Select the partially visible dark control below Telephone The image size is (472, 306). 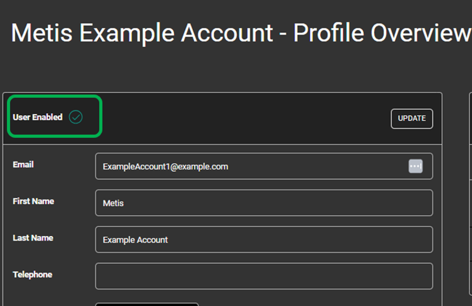147,304
